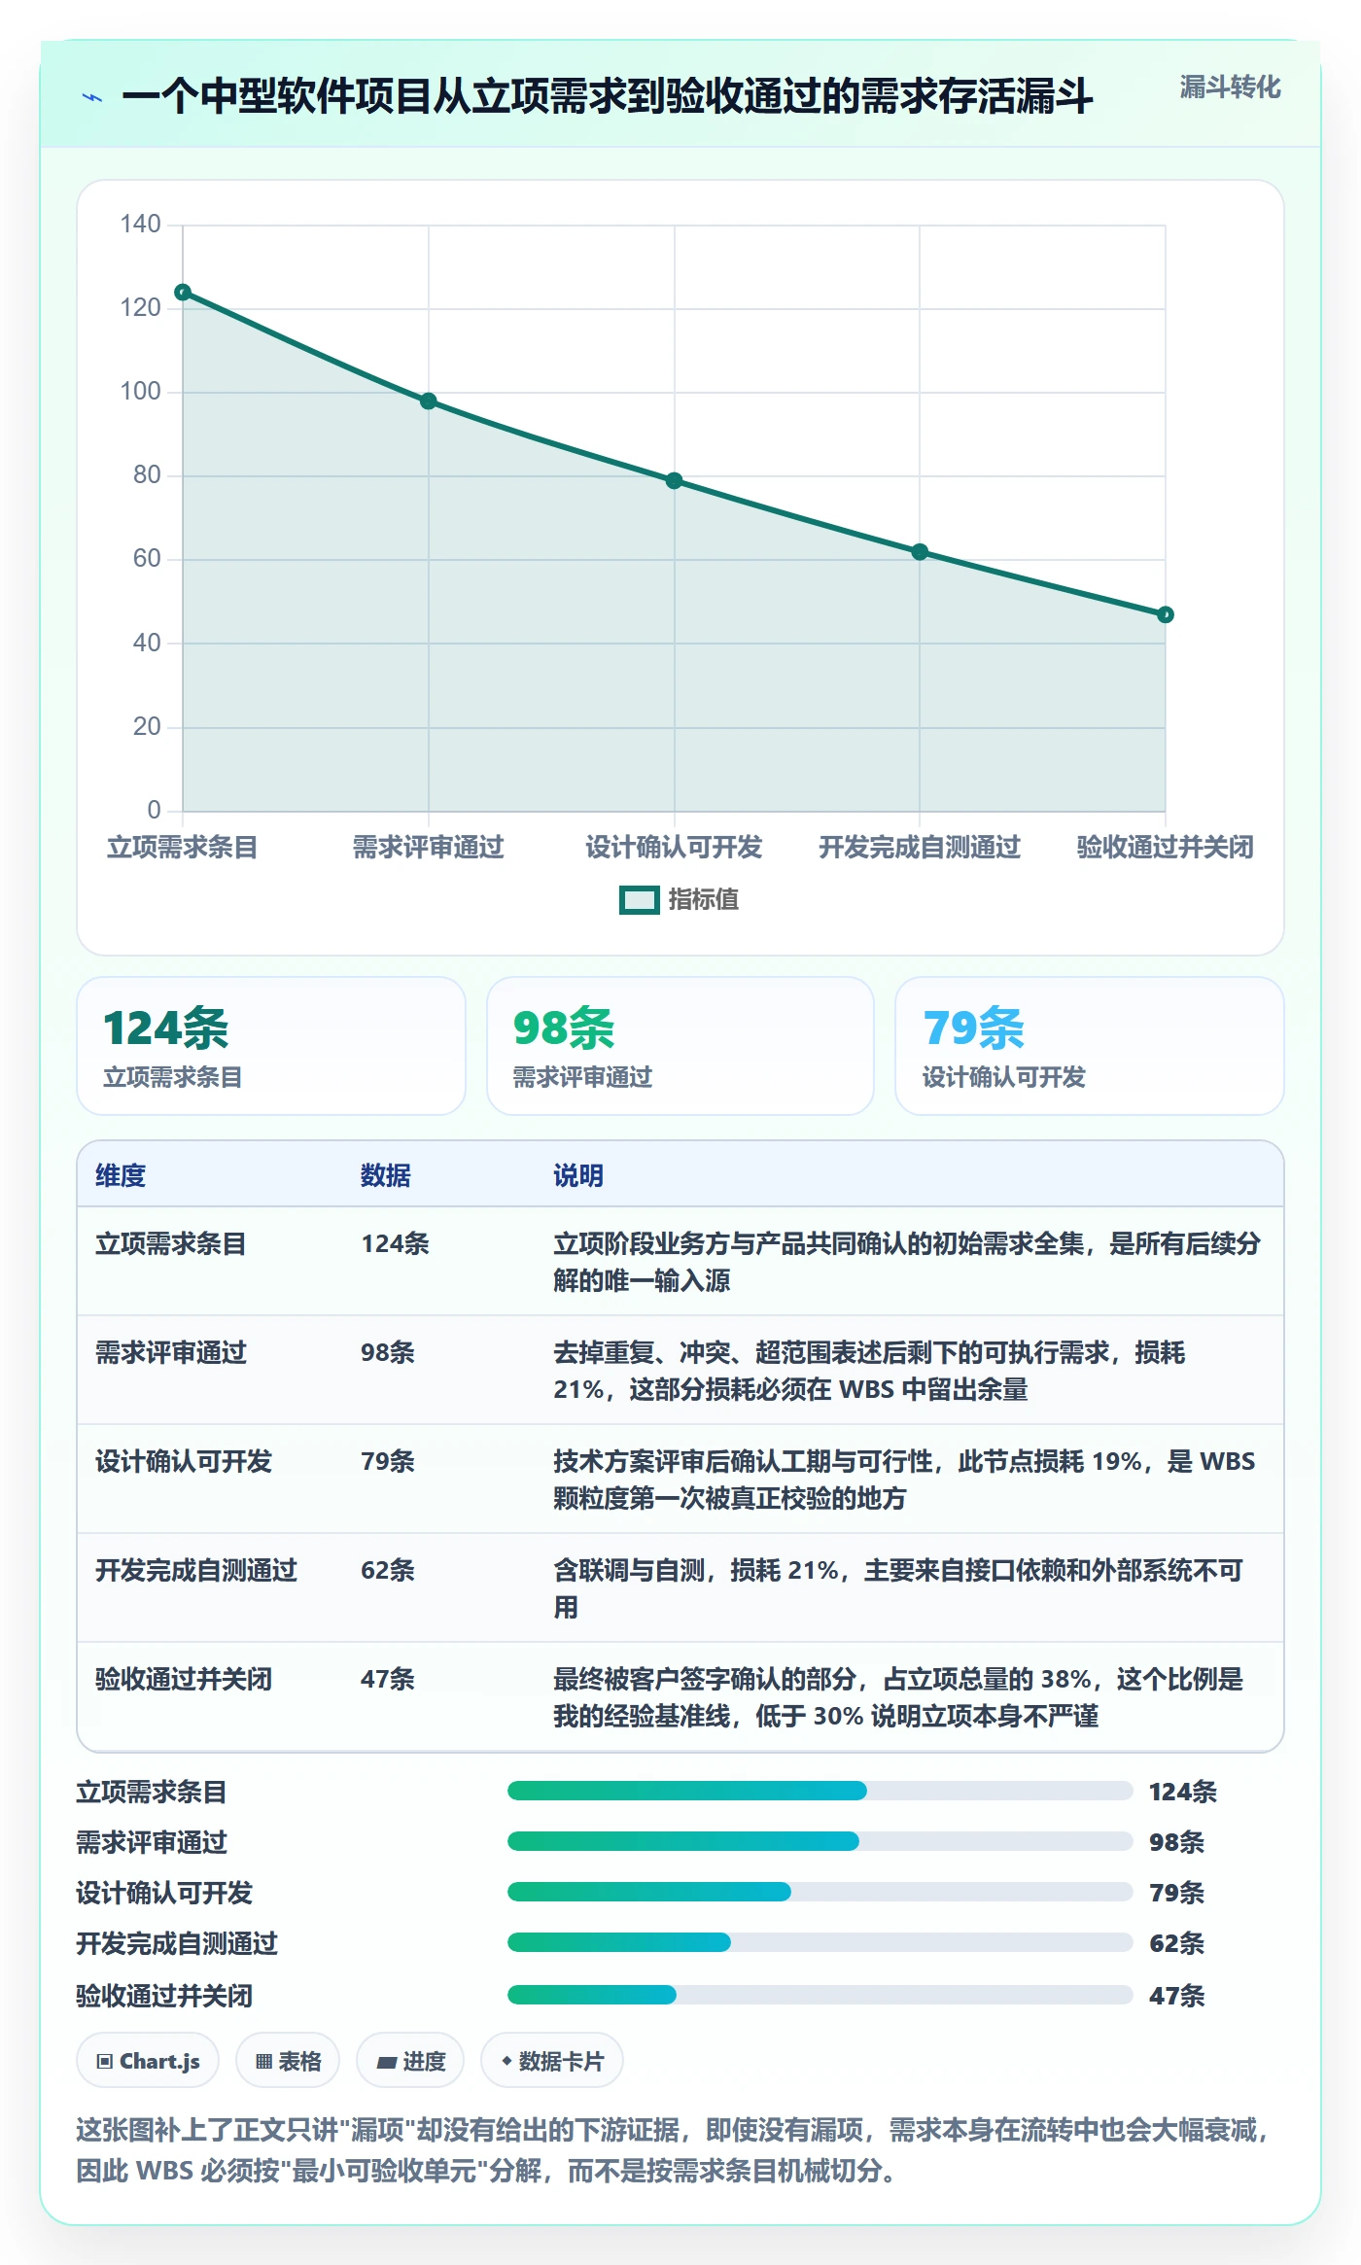The height and width of the screenshot is (2265, 1361).
Task: Click the 漏斗转化 label in header
Action: (1230, 87)
